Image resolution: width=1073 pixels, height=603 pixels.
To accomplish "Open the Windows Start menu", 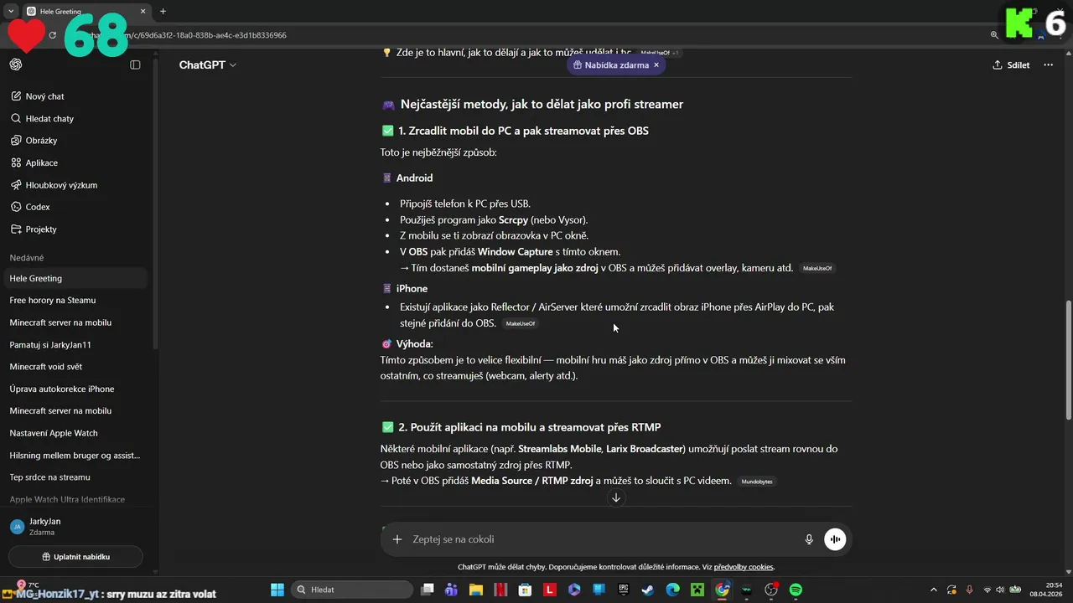I will click(x=277, y=590).
